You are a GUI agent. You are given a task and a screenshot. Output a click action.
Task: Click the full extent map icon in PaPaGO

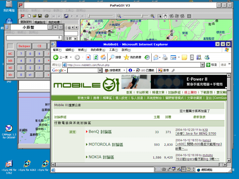(x=189, y=16)
